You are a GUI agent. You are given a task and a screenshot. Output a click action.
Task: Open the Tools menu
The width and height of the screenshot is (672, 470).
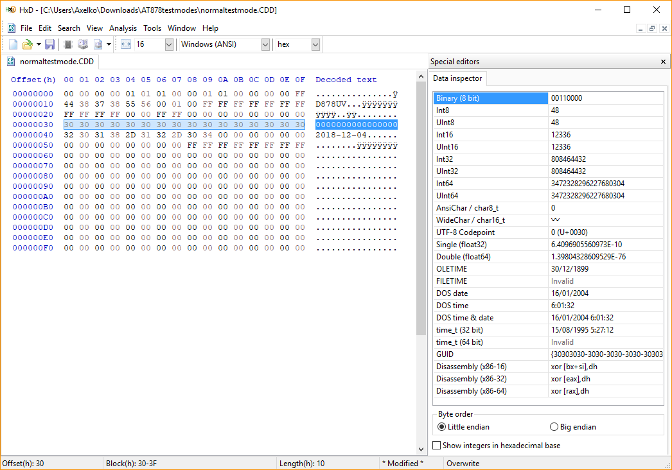tap(152, 28)
